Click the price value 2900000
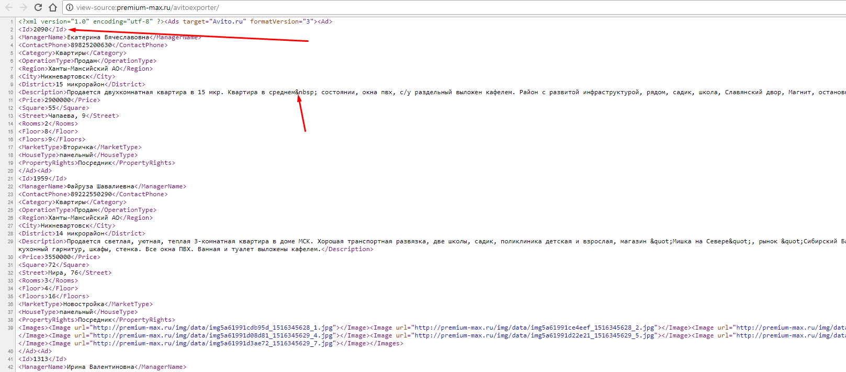 click(x=58, y=100)
